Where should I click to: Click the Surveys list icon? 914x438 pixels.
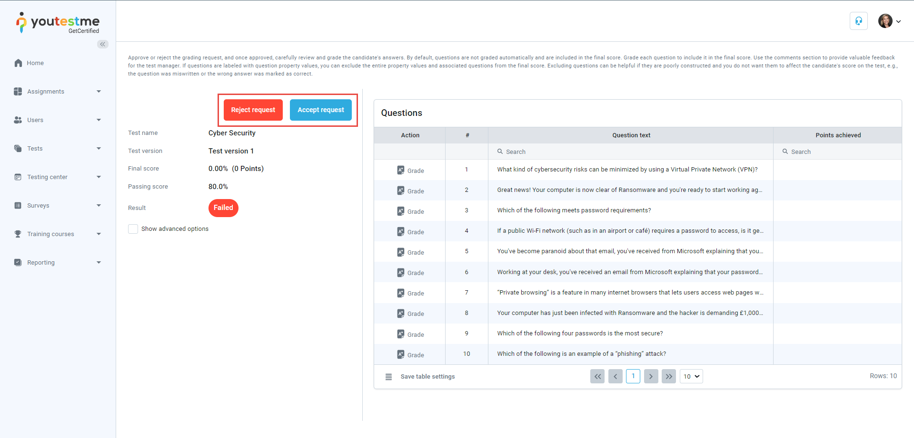pyautogui.click(x=18, y=205)
